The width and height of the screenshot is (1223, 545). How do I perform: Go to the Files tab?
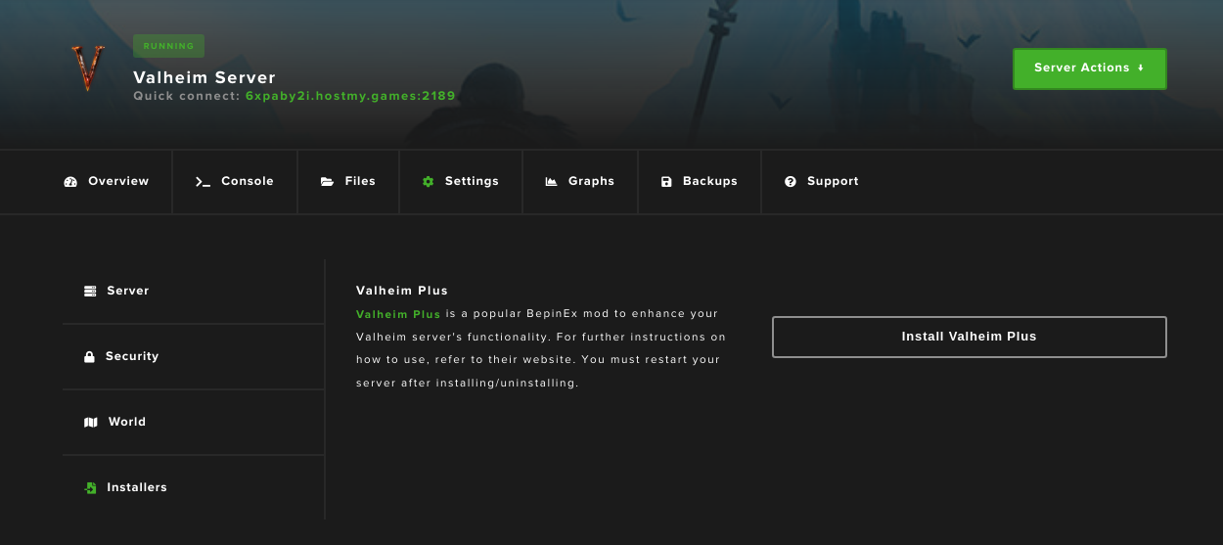[348, 182]
